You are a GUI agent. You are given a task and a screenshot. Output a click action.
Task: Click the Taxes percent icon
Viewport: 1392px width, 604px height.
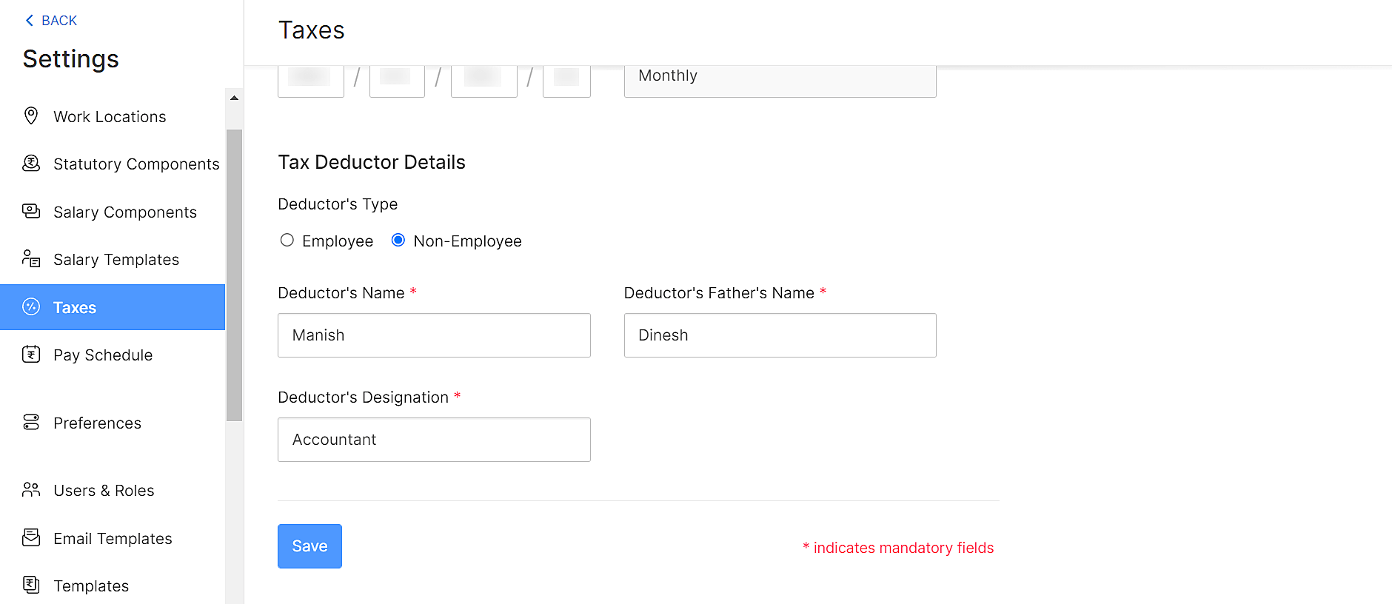click(31, 307)
